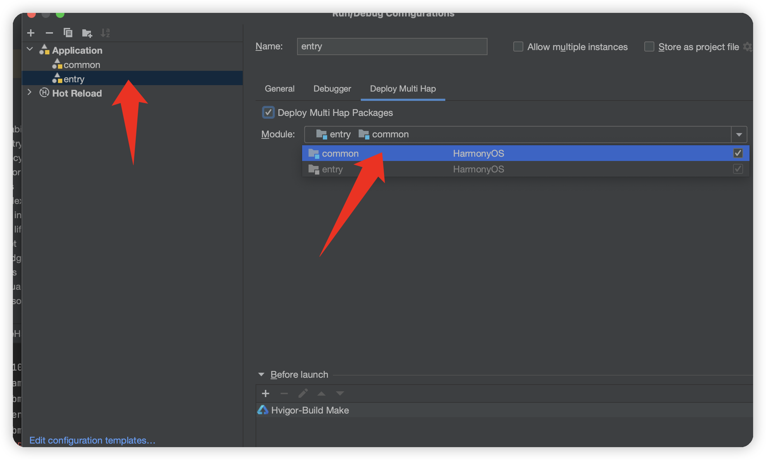Select the Deploy Multi Hap tab
766x460 pixels.
[x=403, y=89]
